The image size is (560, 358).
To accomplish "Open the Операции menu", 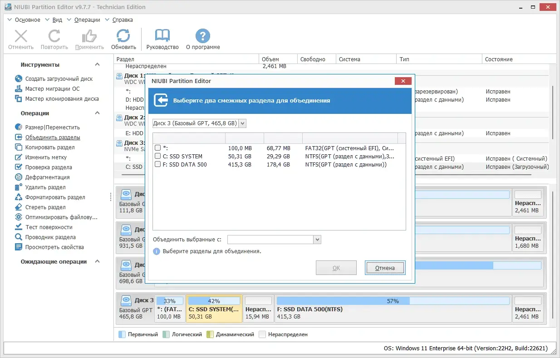I will (x=87, y=20).
